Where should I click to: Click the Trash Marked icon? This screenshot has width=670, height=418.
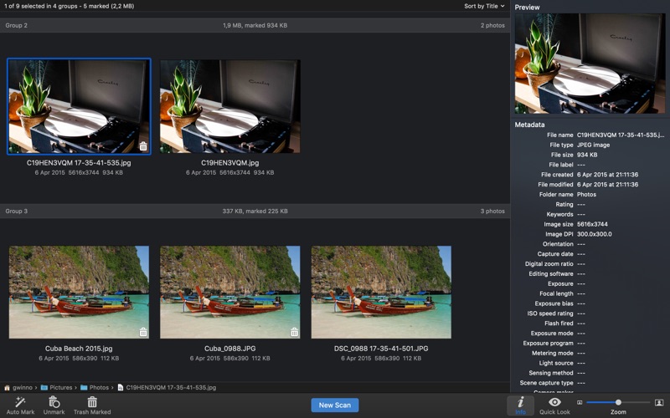click(x=92, y=402)
